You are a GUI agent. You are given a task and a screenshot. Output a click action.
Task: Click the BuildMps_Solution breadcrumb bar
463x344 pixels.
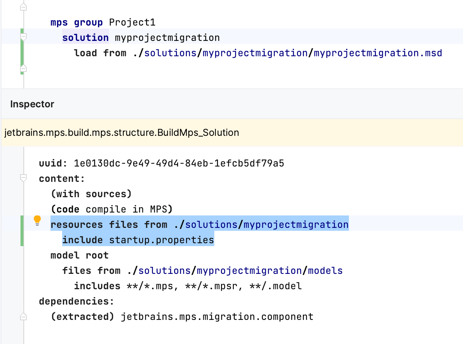(121, 133)
